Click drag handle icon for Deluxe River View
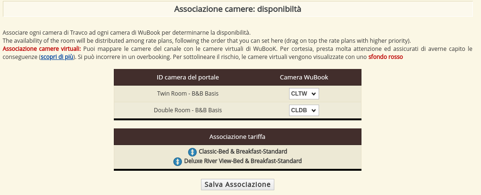Viewport: 481px width, 195px height. pos(178,162)
